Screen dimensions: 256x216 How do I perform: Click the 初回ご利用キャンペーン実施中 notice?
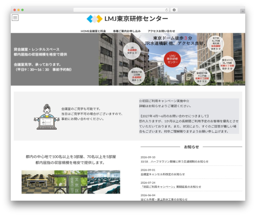[164, 101]
